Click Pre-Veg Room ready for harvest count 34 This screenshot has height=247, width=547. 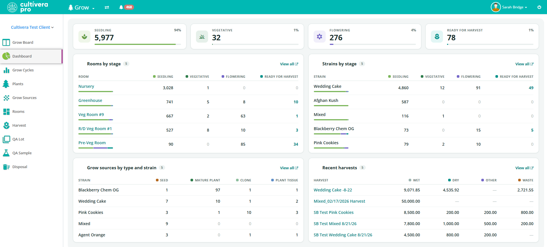[x=296, y=144]
